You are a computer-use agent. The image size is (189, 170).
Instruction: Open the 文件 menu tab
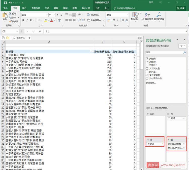coord(6,8)
